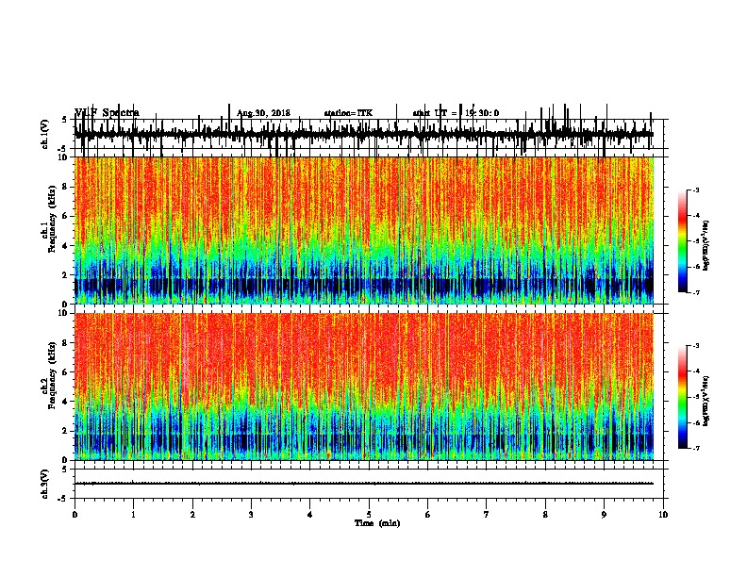The height and width of the screenshot is (577, 747).
Task: Click the "6" kHz tick on ch.1 frequency axis
Action: point(65,216)
